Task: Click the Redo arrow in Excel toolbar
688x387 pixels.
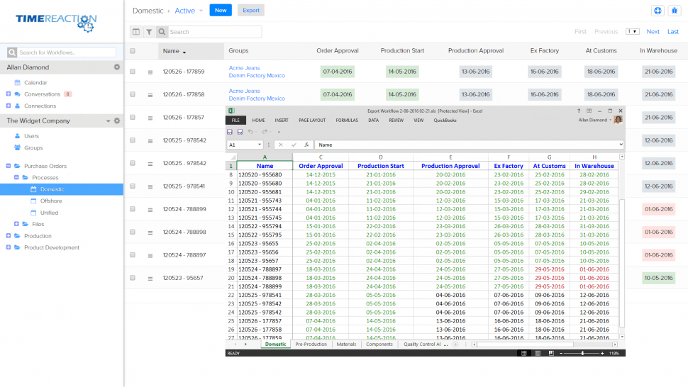Action: tap(264, 132)
